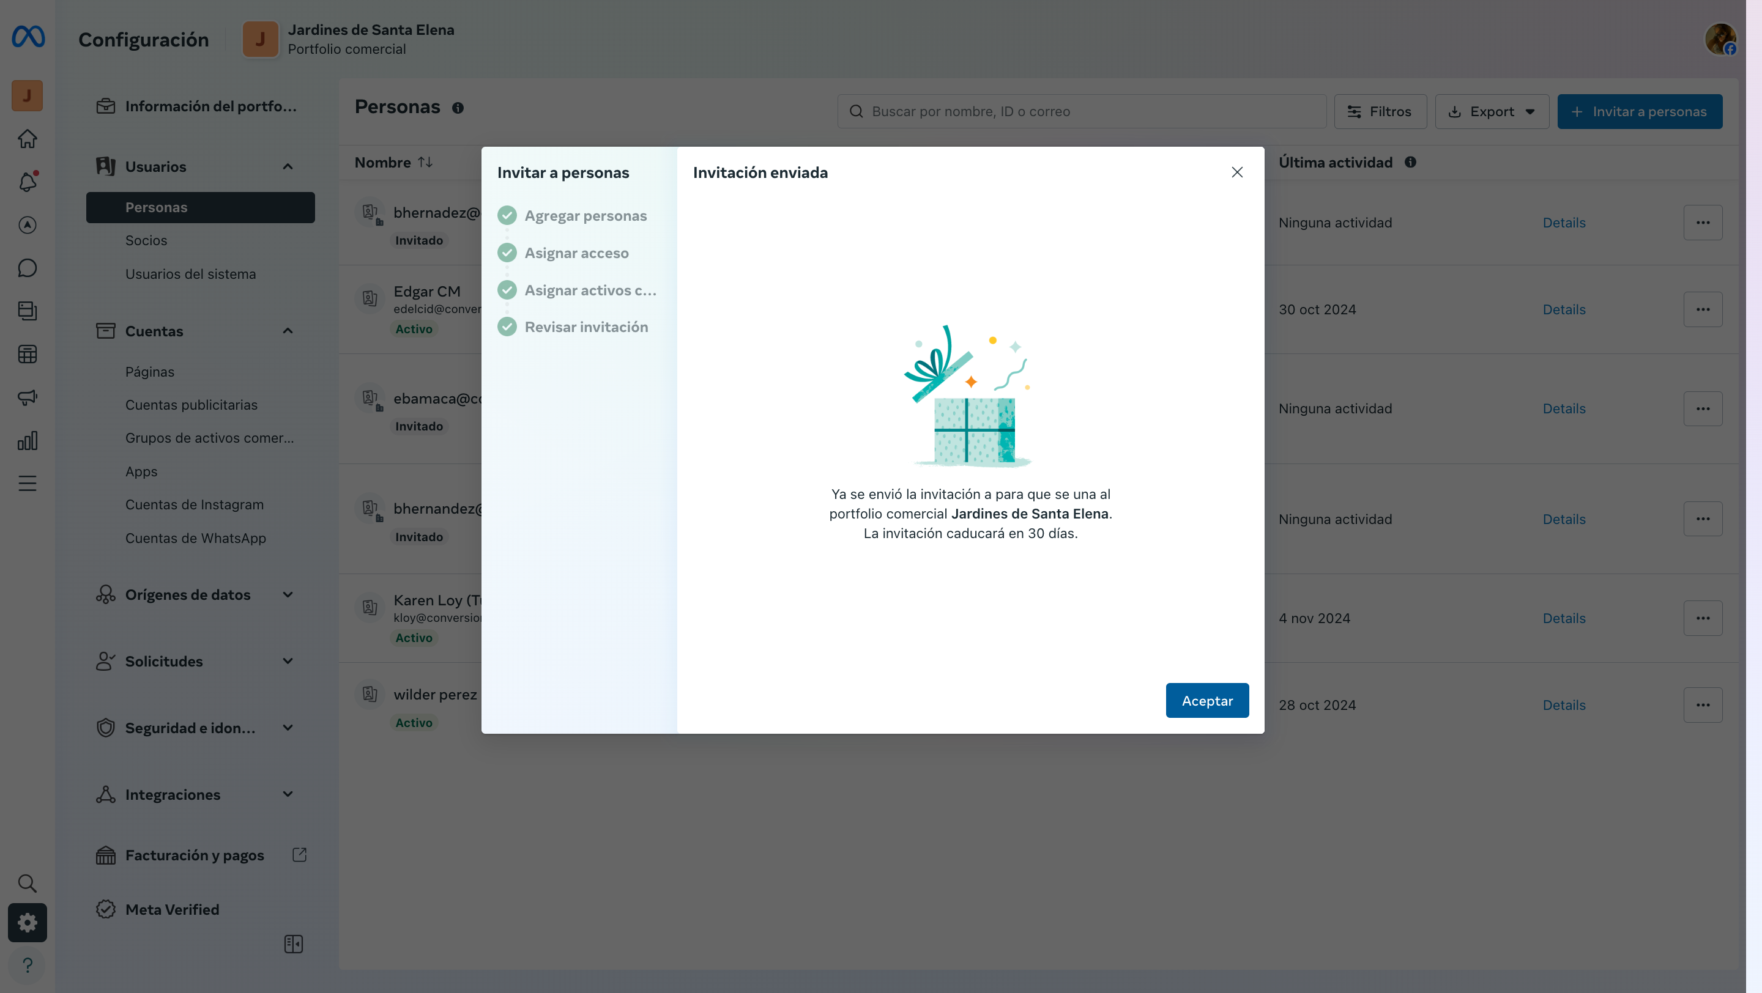1762x993 pixels.
Task: Open the insights bar chart icon
Action: (x=28, y=441)
